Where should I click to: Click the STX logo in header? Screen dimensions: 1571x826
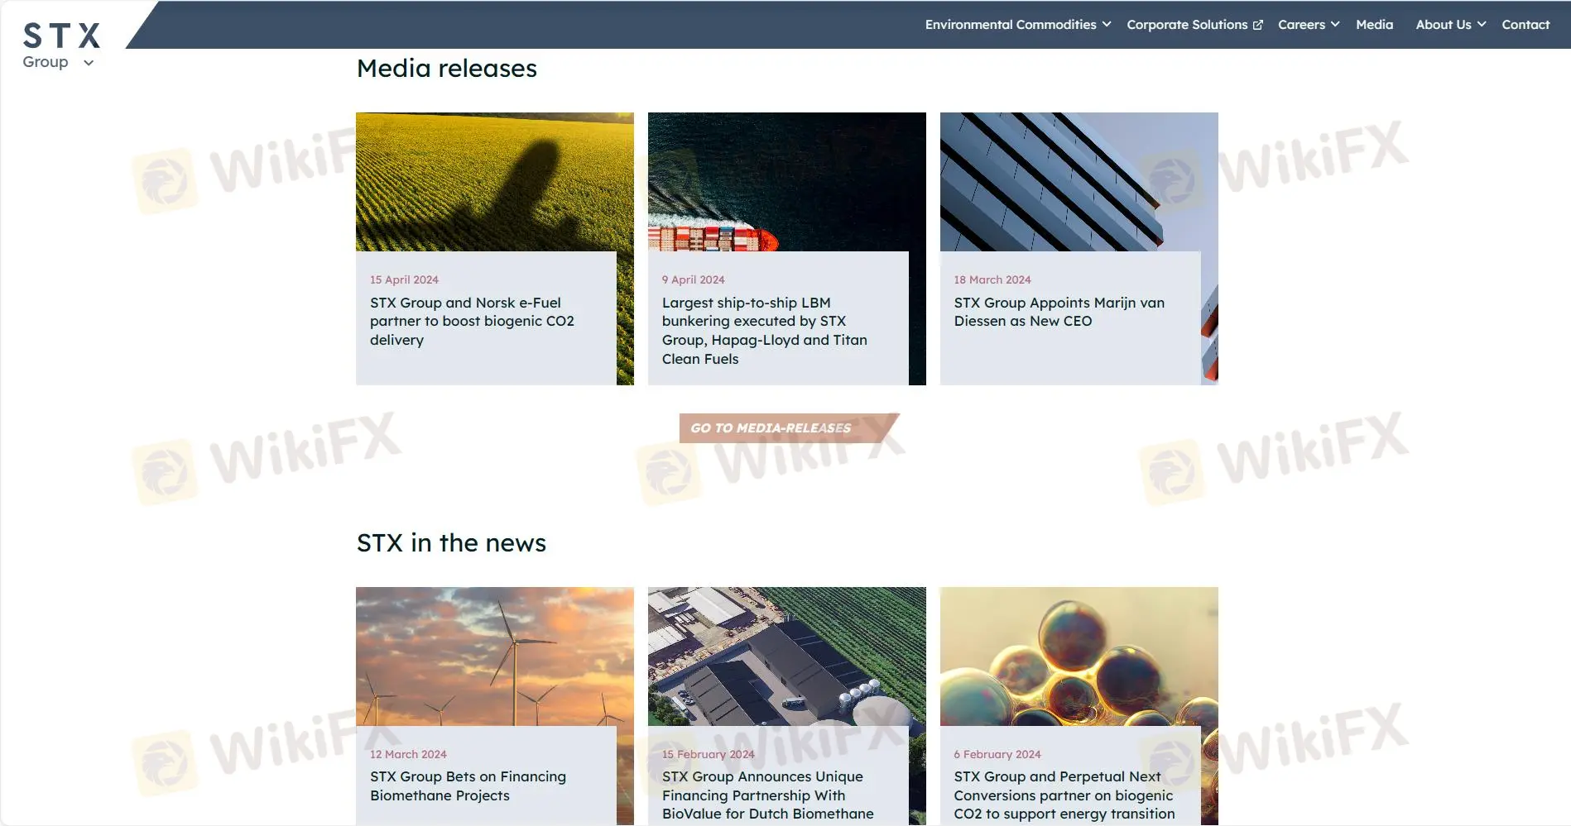[61, 36]
